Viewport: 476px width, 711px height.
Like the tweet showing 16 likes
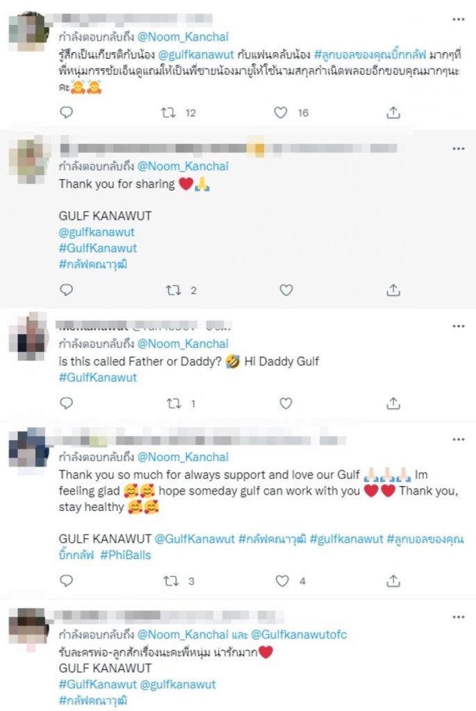pos(281,112)
